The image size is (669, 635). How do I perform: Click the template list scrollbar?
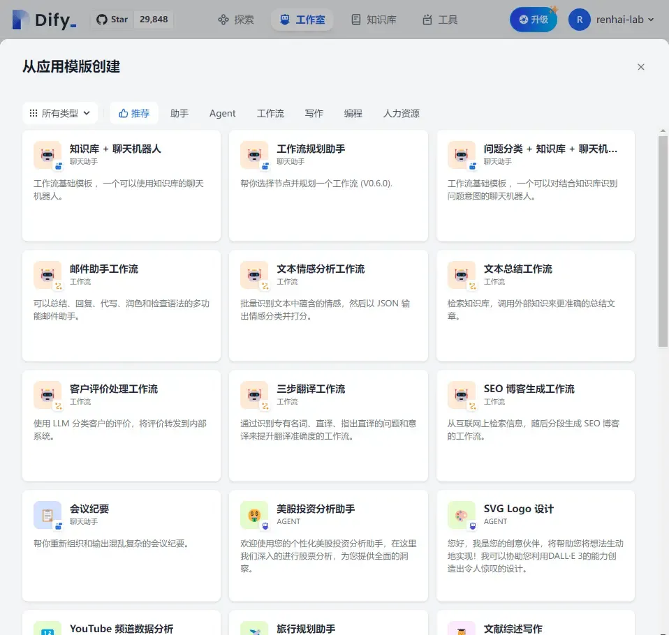click(x=663, y=241)
